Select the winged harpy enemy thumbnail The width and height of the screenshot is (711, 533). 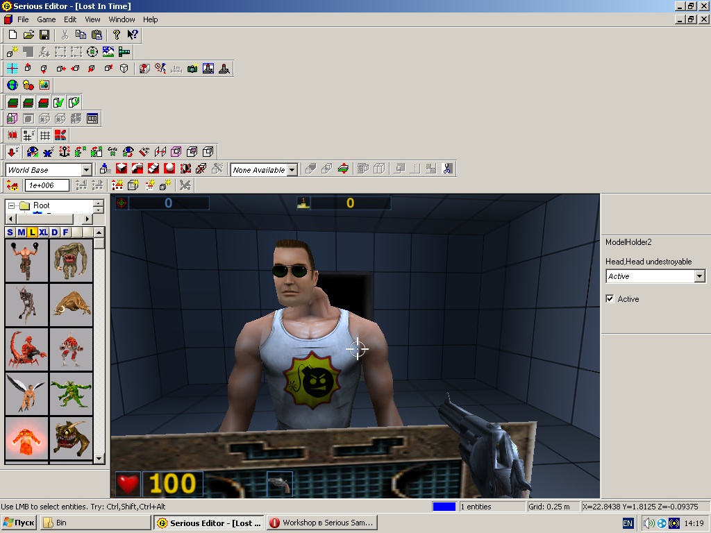(26, 394)
